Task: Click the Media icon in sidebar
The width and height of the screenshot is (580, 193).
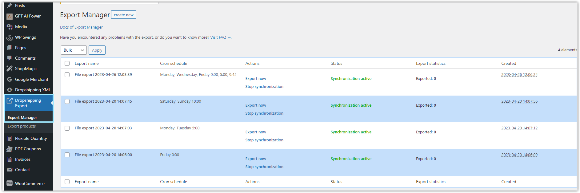Action: (x=10, y=27)
